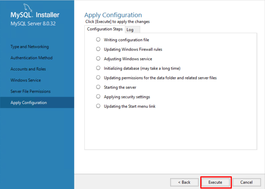Screen dimensions: 265x189
Task: Select Apply Configuration in the sidebar
Action: point(37,102)
